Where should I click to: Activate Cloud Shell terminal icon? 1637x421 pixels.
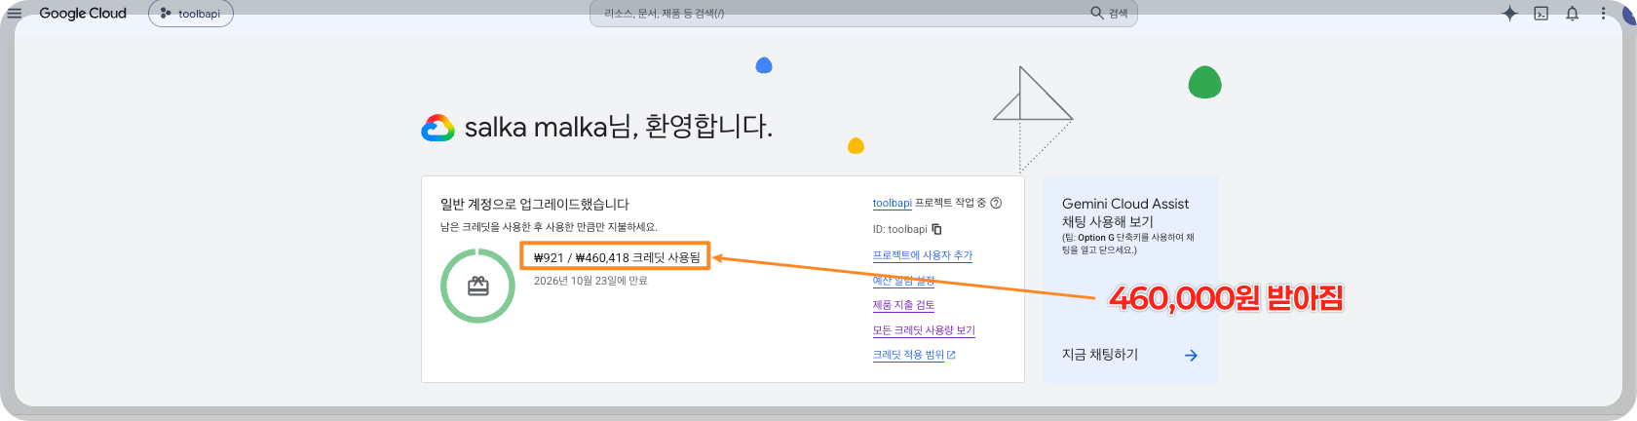pyautogui.click(x=1541, y=14)
